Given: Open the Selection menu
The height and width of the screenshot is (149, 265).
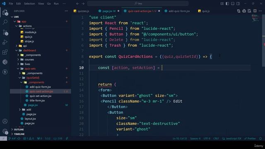Looking at the screenshot, I should [29, 4].
